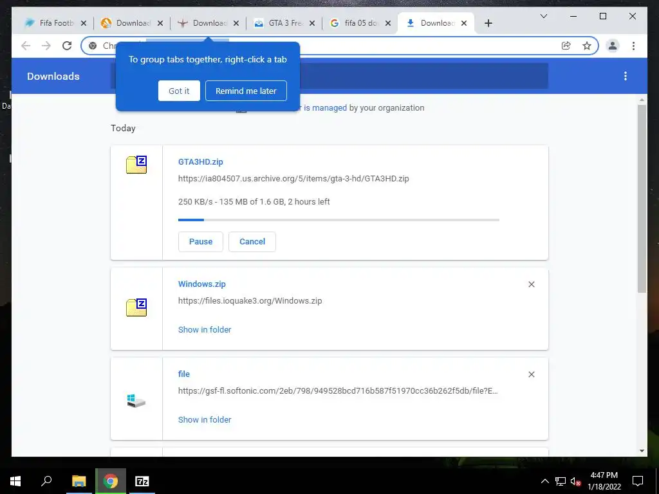The width and height of the screenshot is (659, 494).
Task: Click the Windows.zip archive icon
Action: (136, 307)
